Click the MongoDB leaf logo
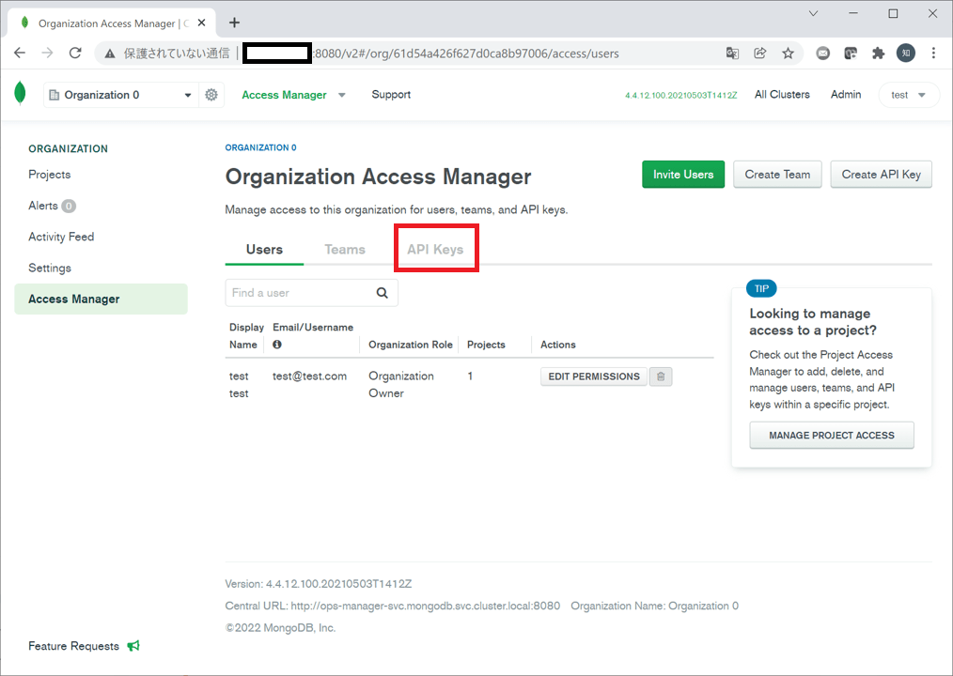Viewport: 953px width, 676px height. point(21,94)
